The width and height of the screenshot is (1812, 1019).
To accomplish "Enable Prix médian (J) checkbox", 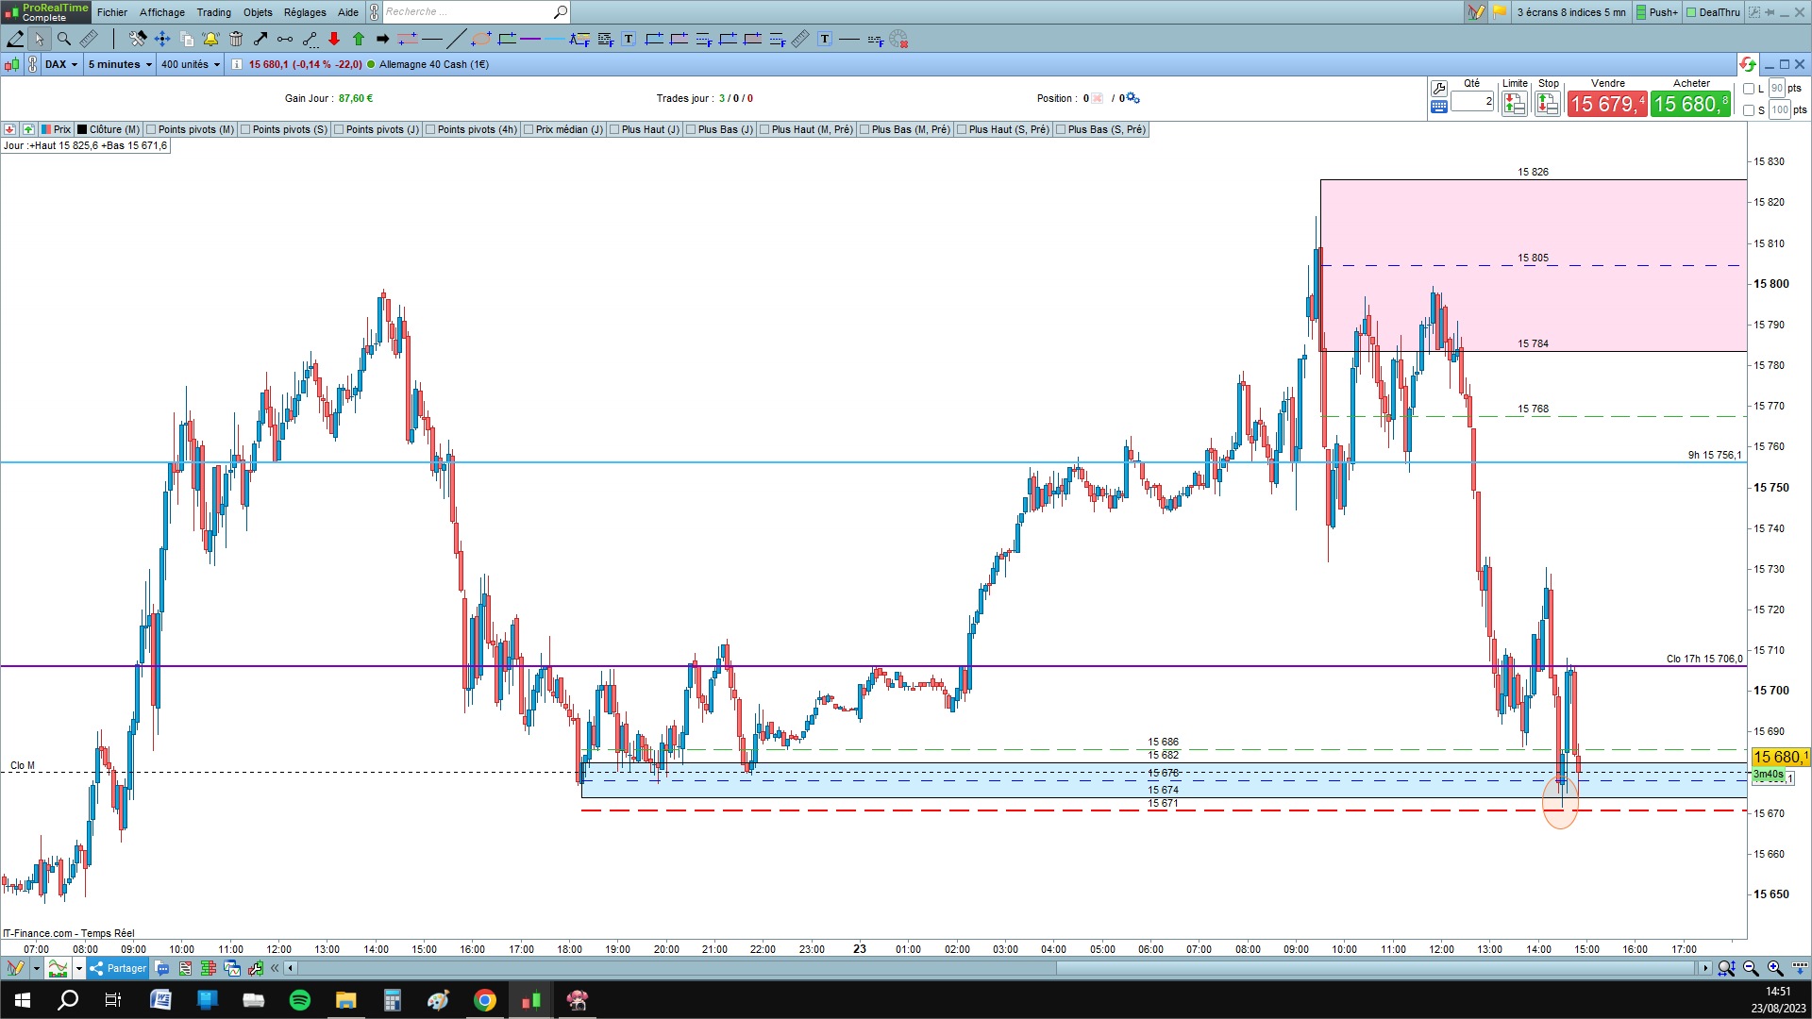I will (529, 129).
